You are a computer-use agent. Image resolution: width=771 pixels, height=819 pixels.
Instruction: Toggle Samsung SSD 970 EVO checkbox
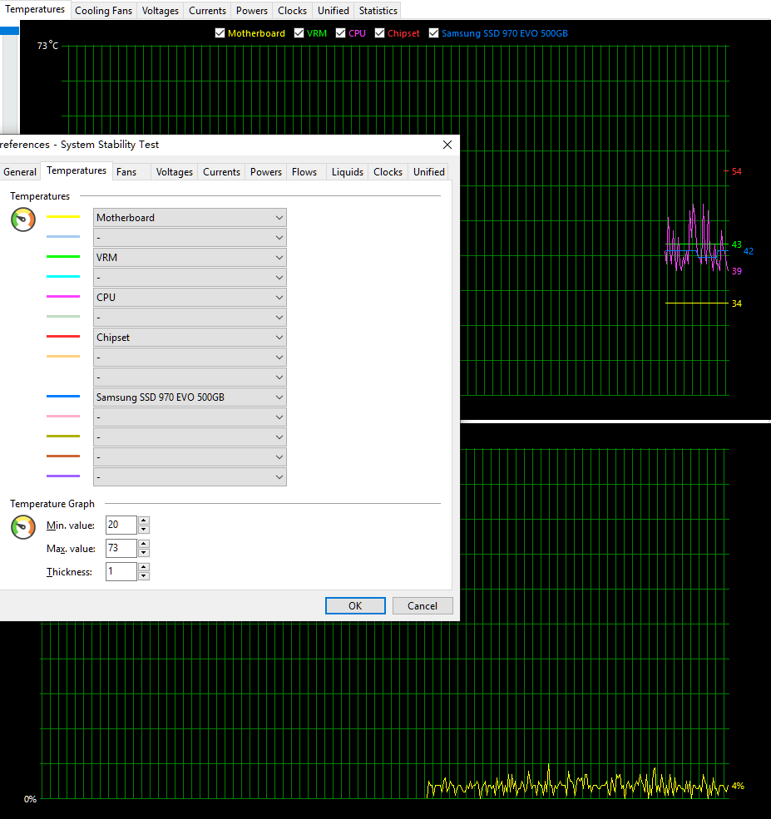pyautogui.click(x=433, y=33)
